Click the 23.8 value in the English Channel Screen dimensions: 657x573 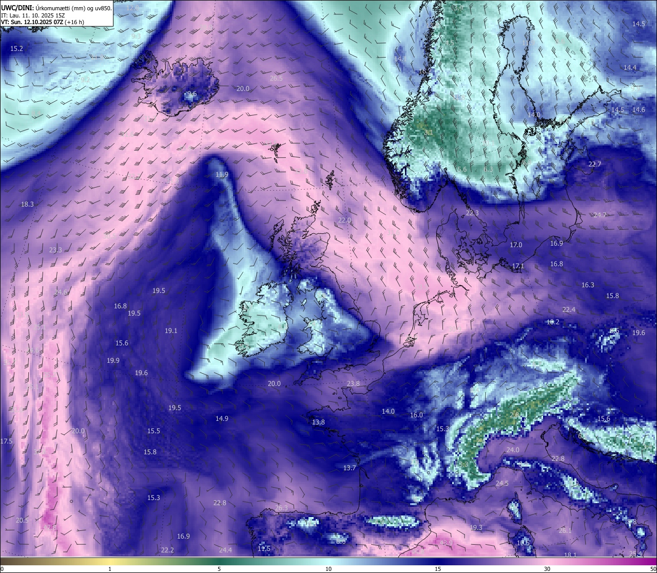coord(353,384)
